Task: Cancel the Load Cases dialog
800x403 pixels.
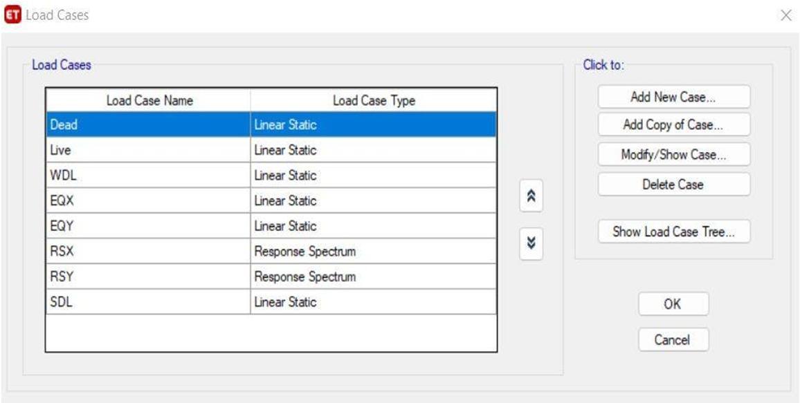Action: (672, 339)
